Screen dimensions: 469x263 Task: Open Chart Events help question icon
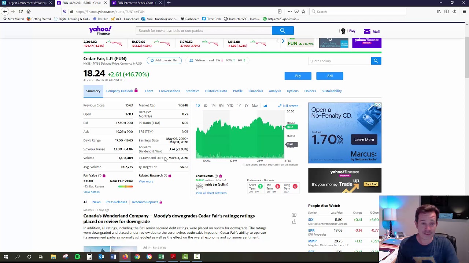coord(216,176)
